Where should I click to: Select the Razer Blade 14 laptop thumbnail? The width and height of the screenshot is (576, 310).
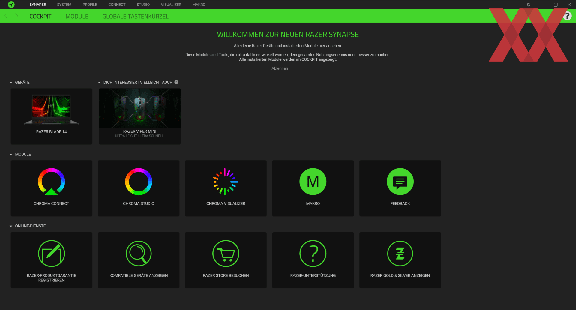pyautogui.click(x=51, y=110)
